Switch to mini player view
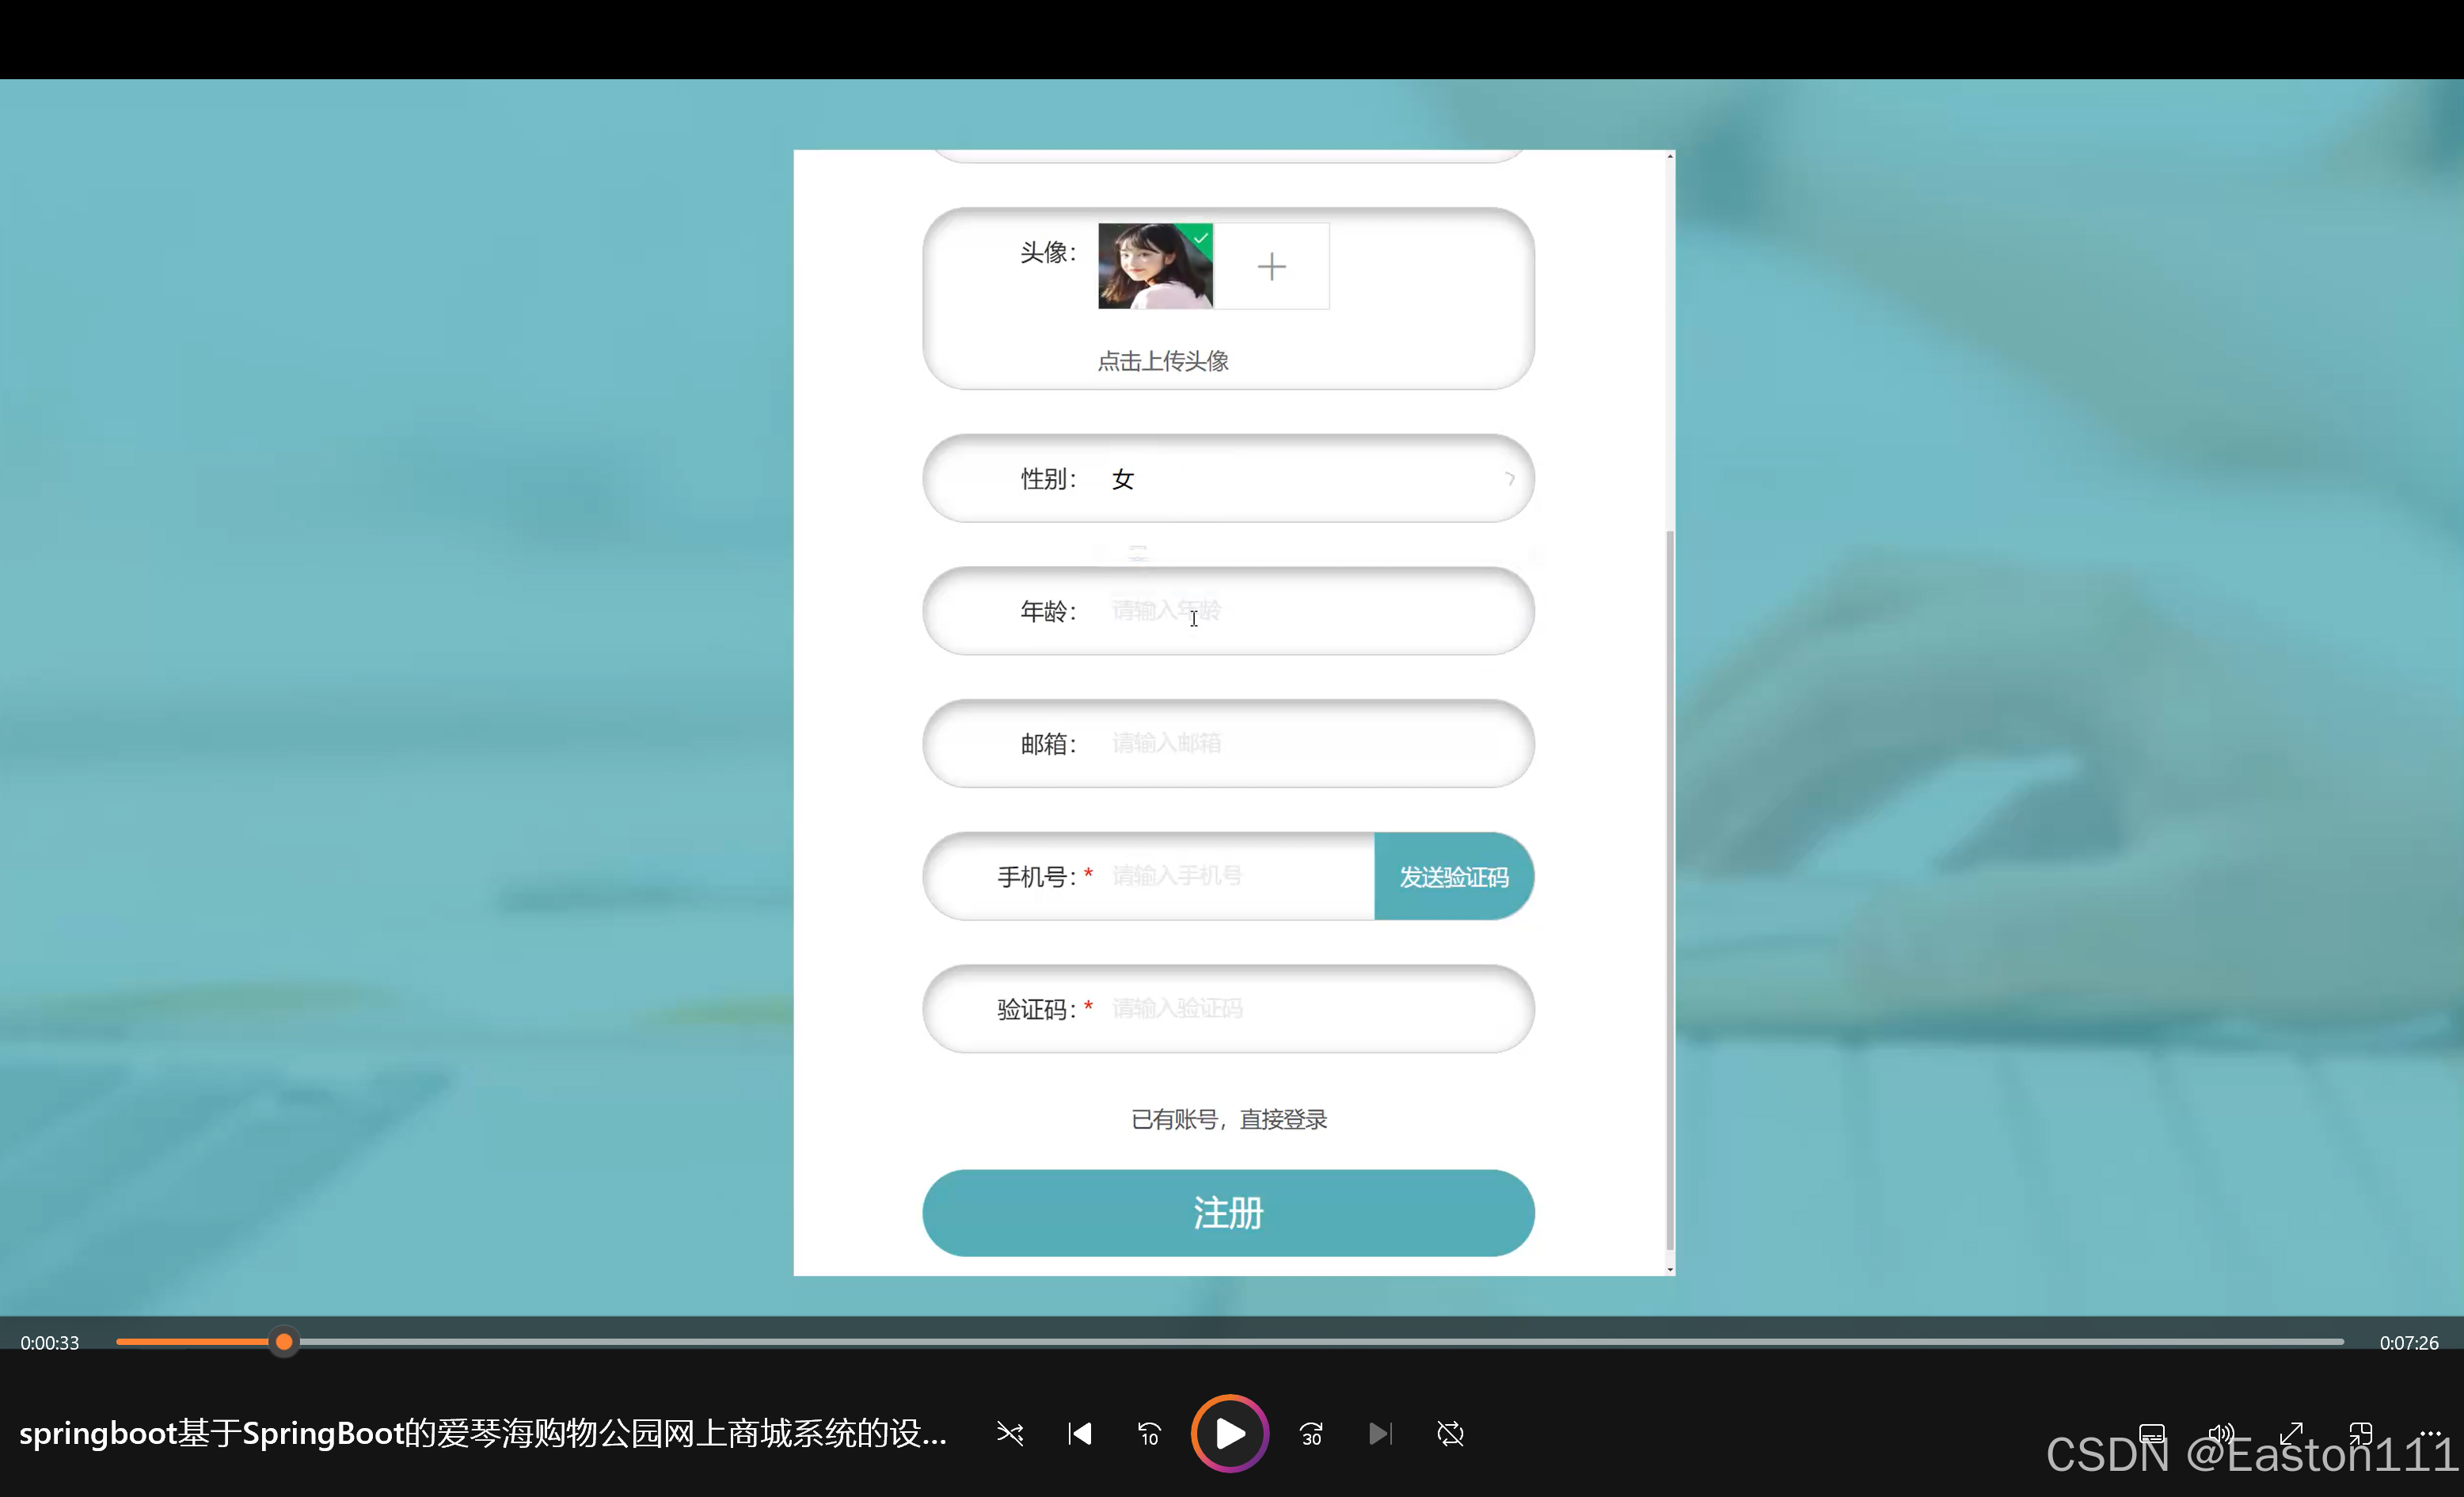This screenshot has width=2464, height=1497. pos(2360,1434)
